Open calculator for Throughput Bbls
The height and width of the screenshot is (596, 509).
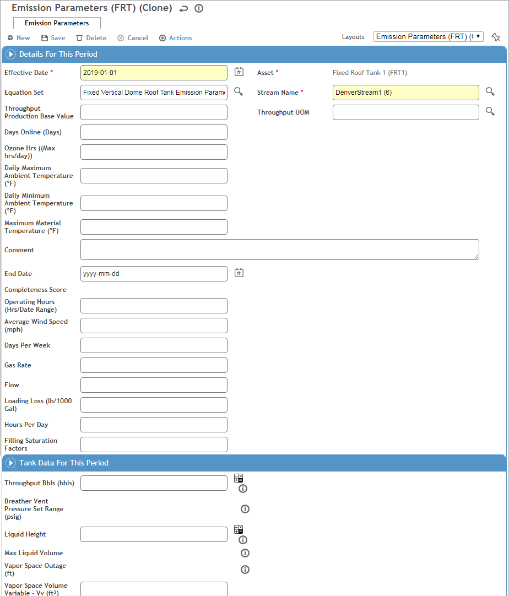point(239,478)
